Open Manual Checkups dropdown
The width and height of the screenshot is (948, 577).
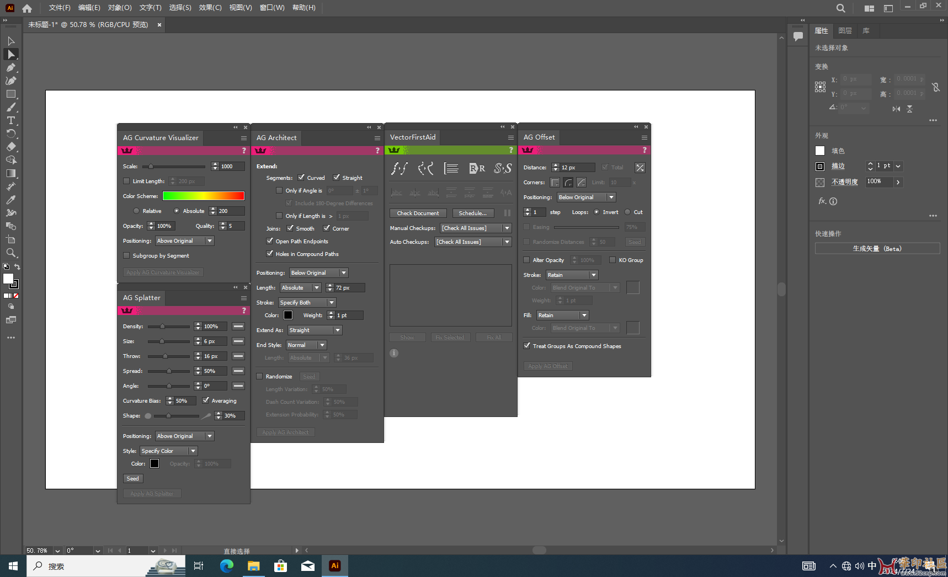coord(476,228)
